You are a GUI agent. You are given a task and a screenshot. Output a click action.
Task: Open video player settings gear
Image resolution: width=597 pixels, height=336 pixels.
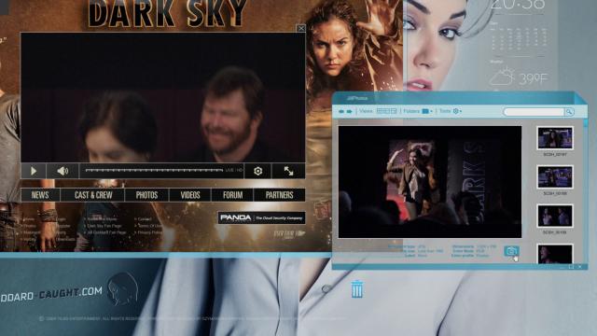(257, 171)
